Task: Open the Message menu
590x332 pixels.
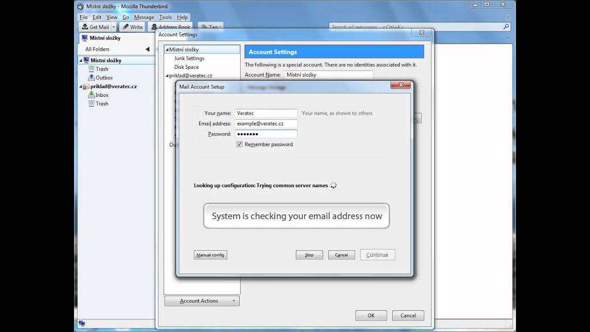Action: (x=144, y=17)
